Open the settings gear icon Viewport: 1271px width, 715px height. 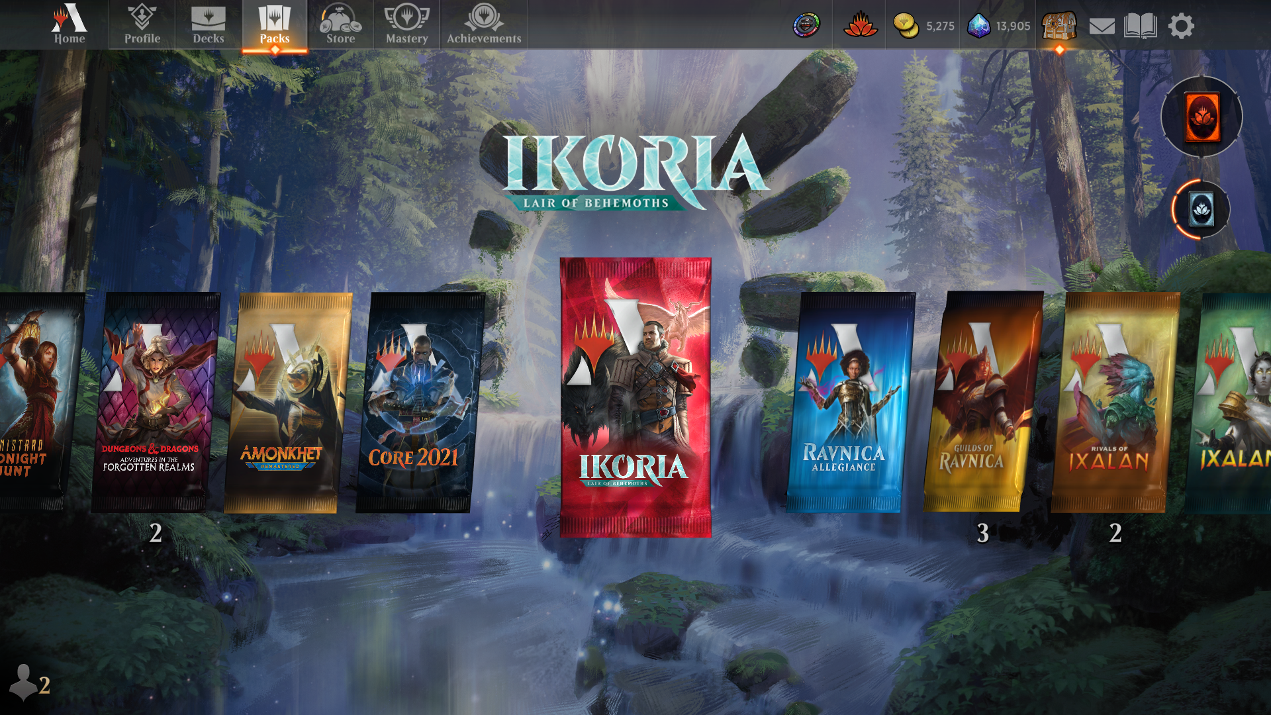pyautogui.click(x=1181, y=26)
